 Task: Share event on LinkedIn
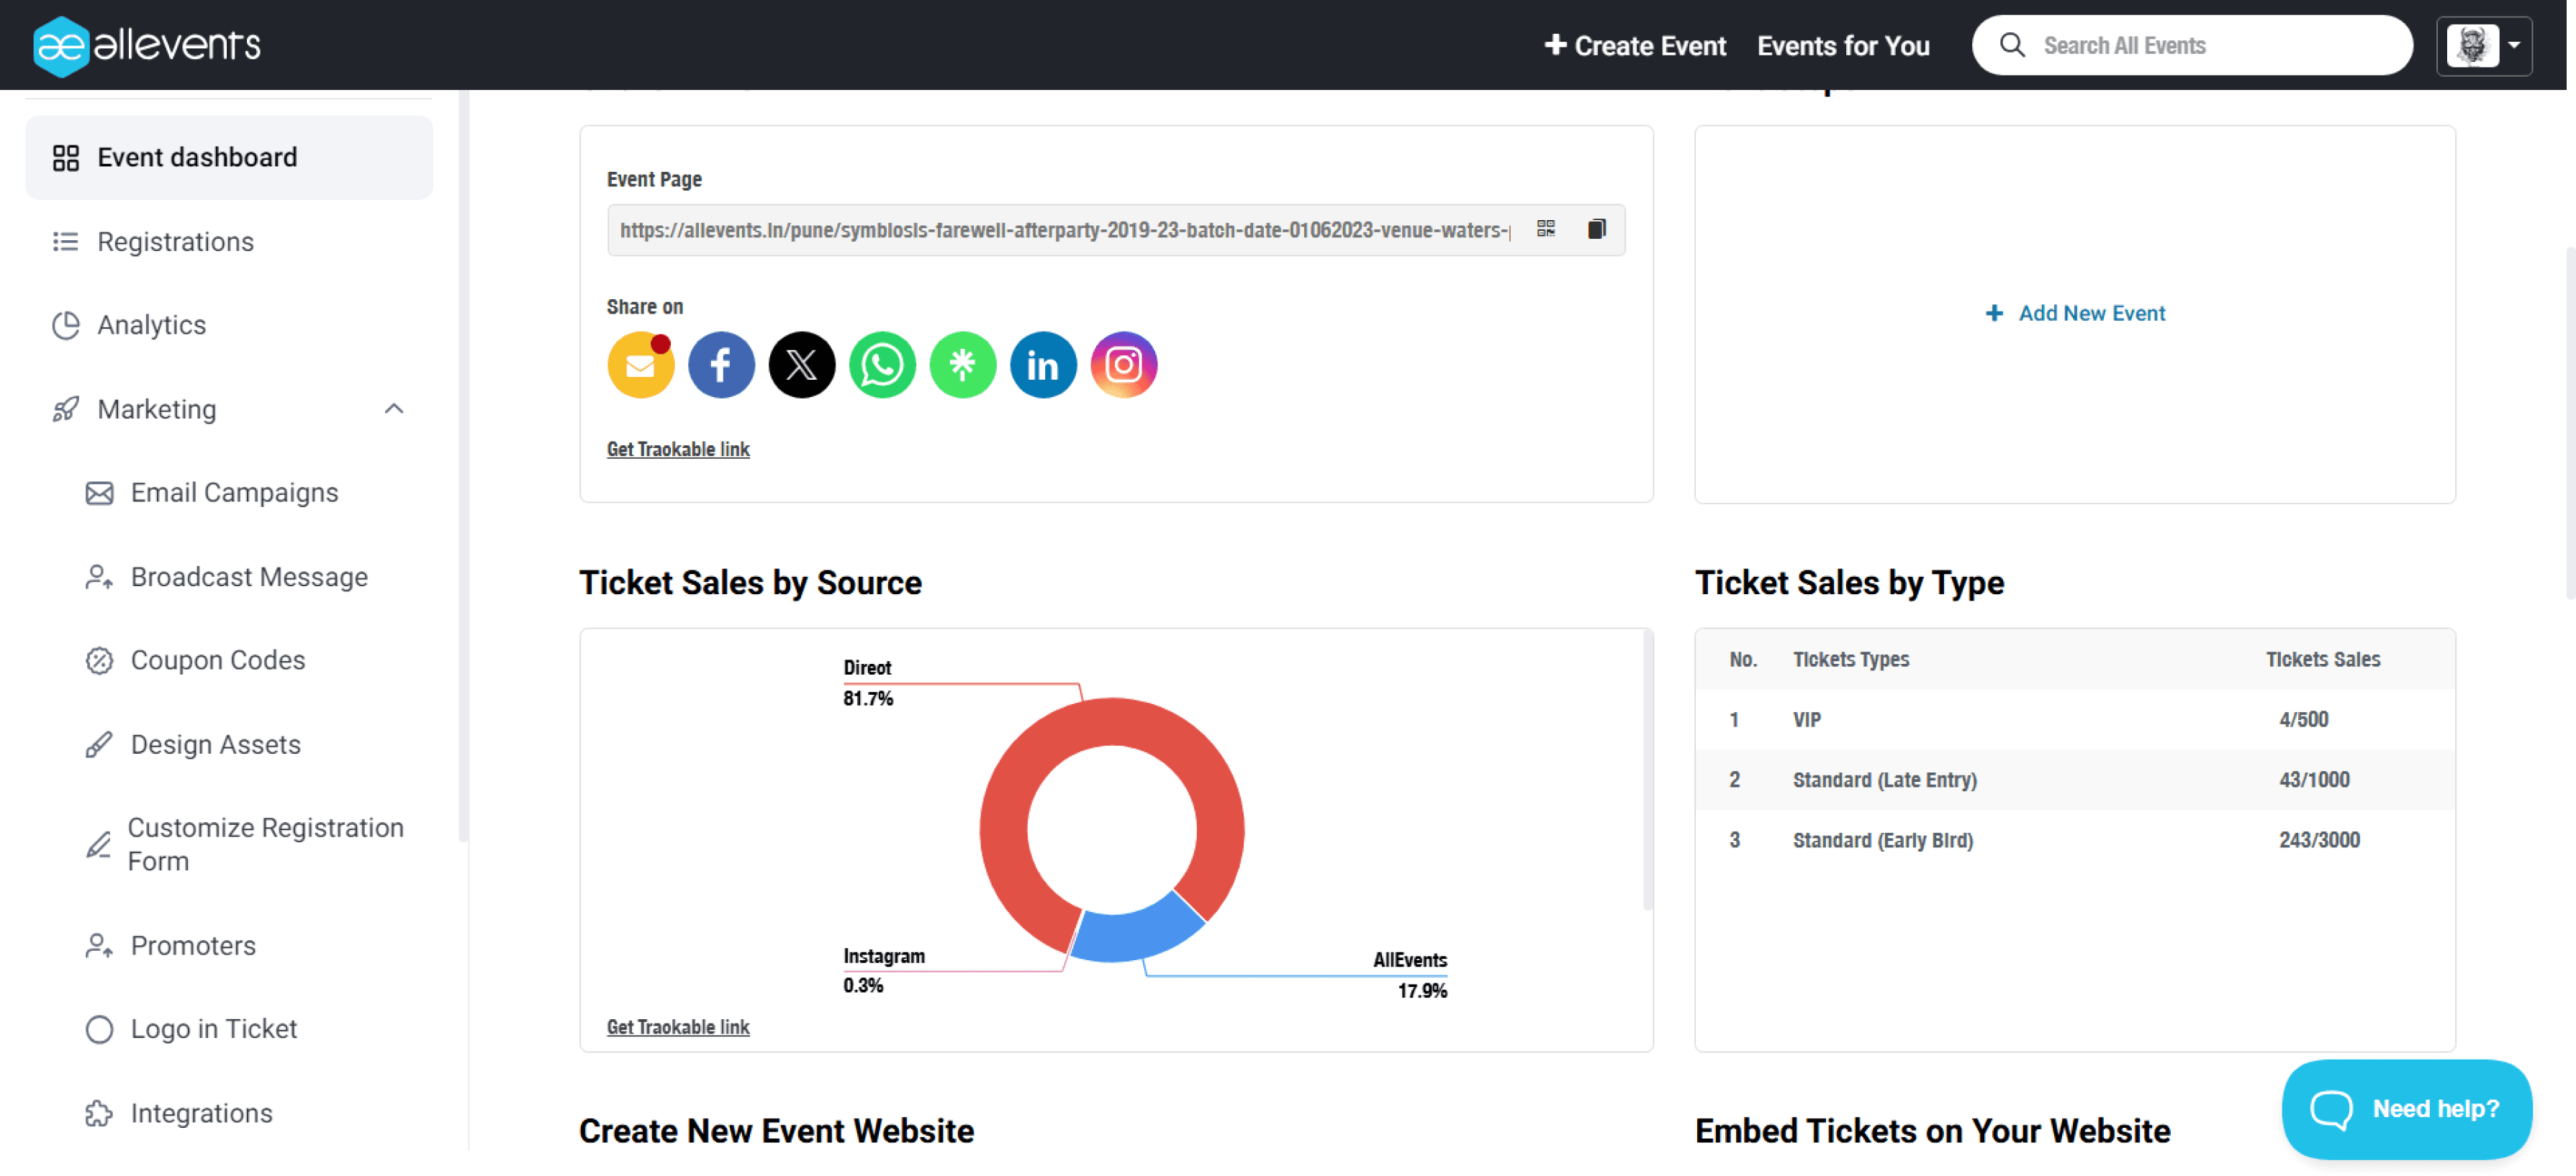point(1042,365)
